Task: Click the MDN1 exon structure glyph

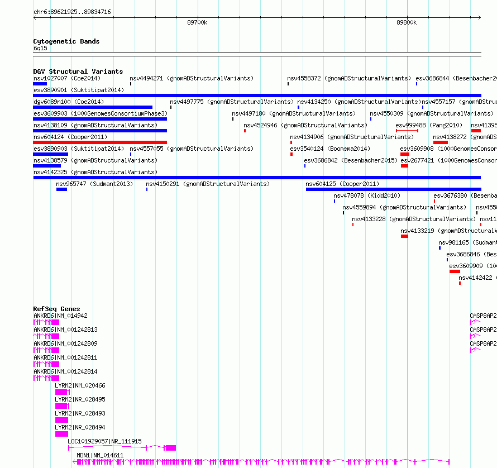Action: point(261,462)
